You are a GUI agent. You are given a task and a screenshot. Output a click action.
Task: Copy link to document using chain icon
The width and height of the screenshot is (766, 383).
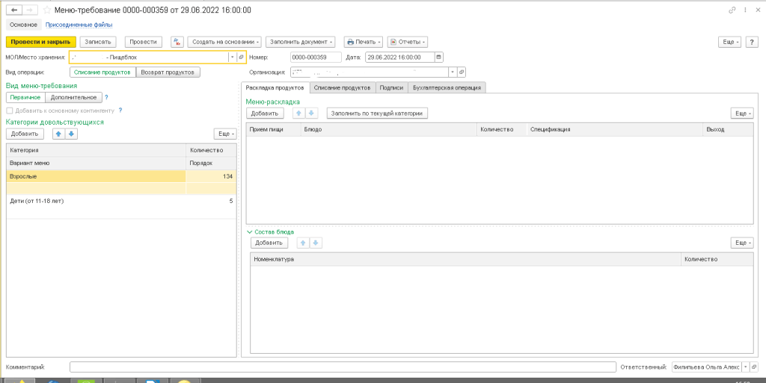(732, 10)
